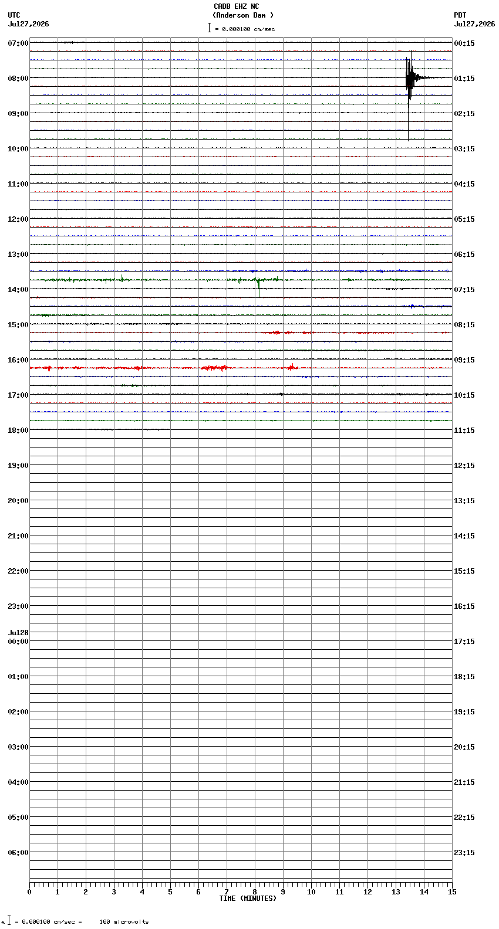499x929 pixels.
Task: Click the '07:15' PDT row label
Action: [464, 290]
